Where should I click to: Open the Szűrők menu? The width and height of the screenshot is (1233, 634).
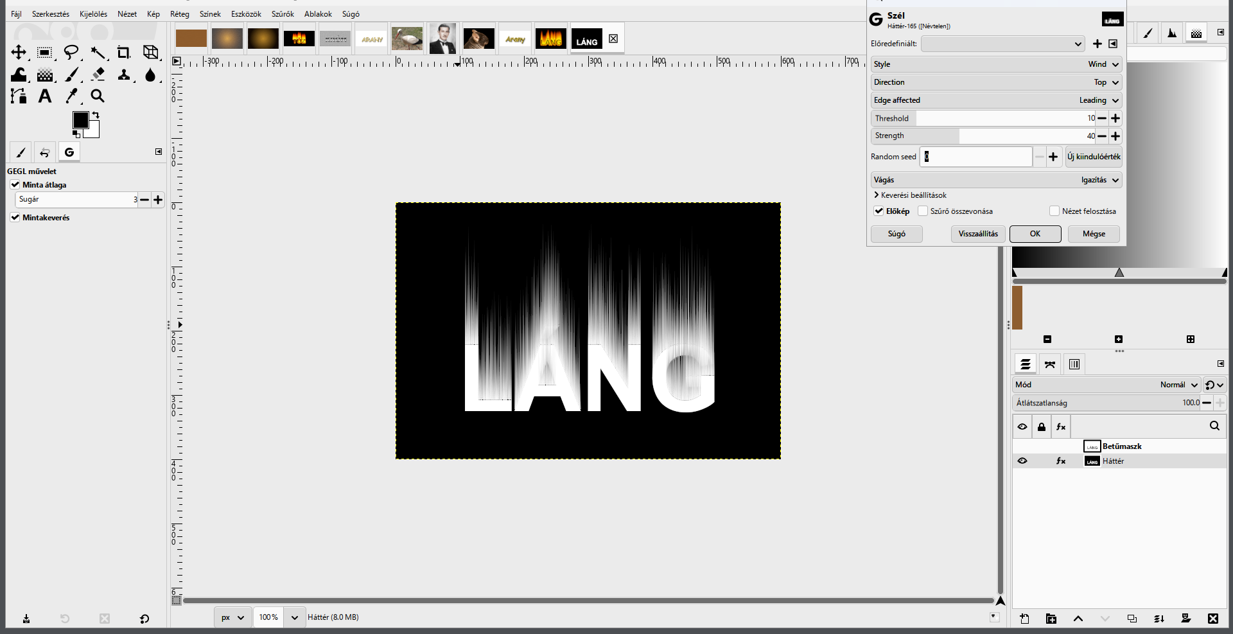click(283, 13)
